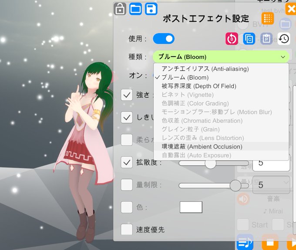This screenshot has width=296, height=250.
Task: Collapse the 種類 Bloom dropdown
Action: pyautogui.click(x=221, y=57)
